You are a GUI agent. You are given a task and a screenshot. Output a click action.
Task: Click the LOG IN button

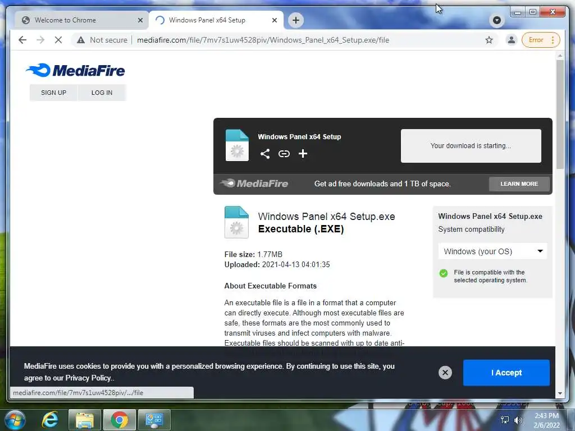pos(102,93)
